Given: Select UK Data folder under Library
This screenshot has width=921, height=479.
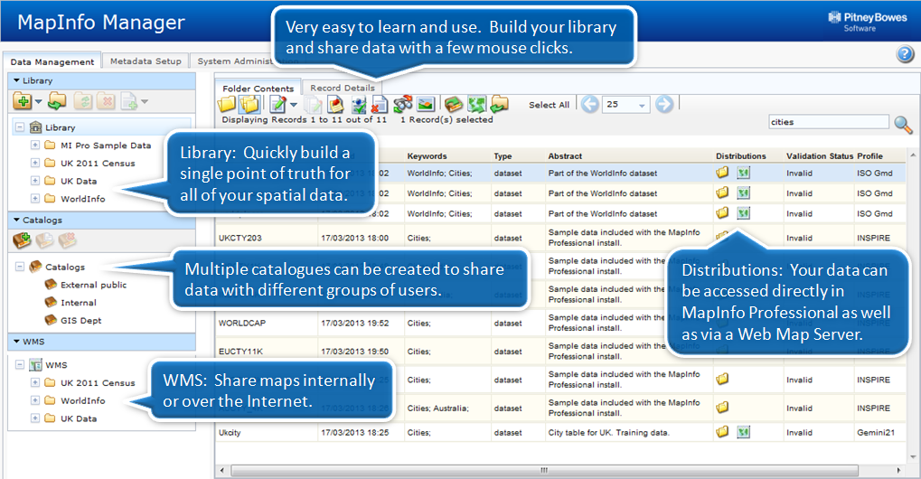Looking at the screenshot, I should pos(79,181).
